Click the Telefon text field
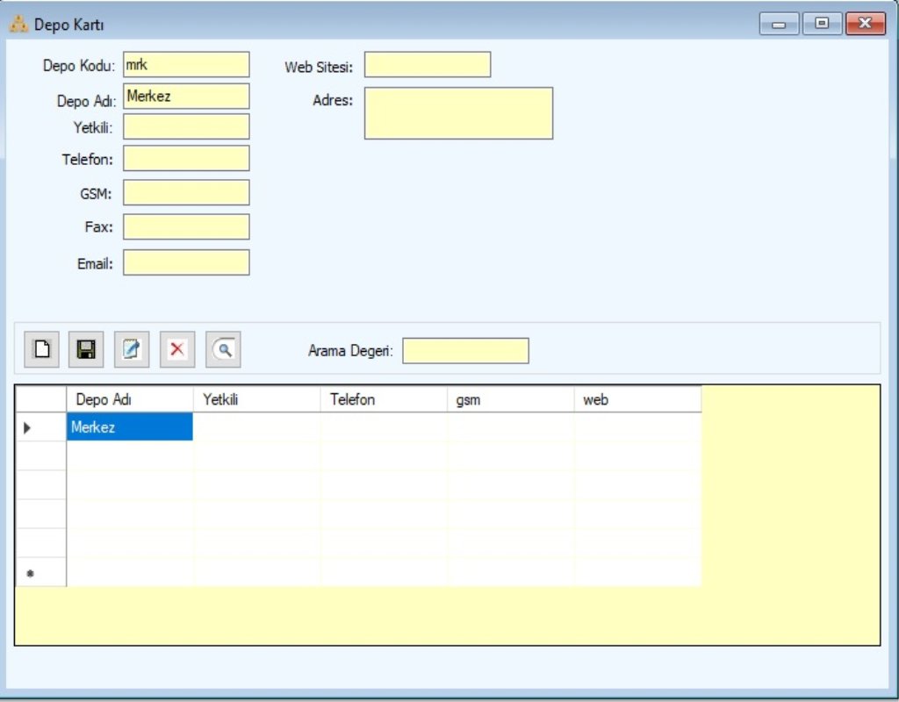This screenshot has height=702, width=899. pyautogui.click(x=186, y=158)
